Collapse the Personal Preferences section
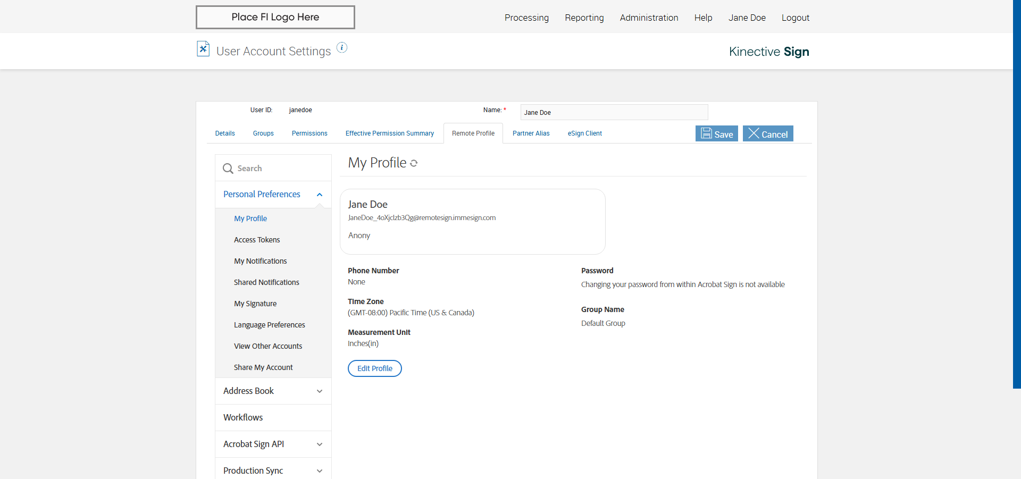1021x479 pixels. pyautogui.click(x=320, y=195)
